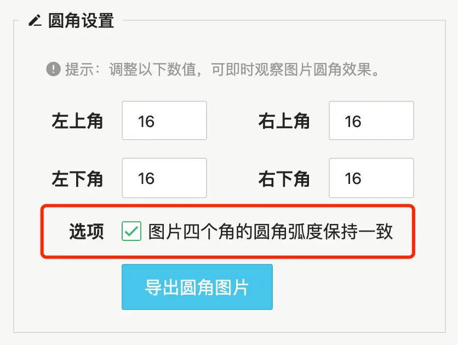Click the 左下角 input field

(164, 178)
